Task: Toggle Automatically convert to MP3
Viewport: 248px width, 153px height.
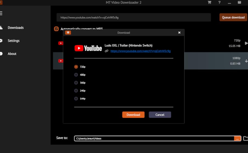Action: (56, 29)
